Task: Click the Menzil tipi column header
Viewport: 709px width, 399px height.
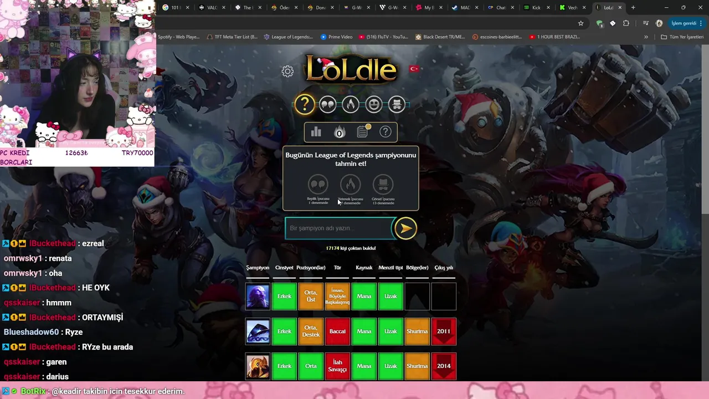Action: coord(391,268)
